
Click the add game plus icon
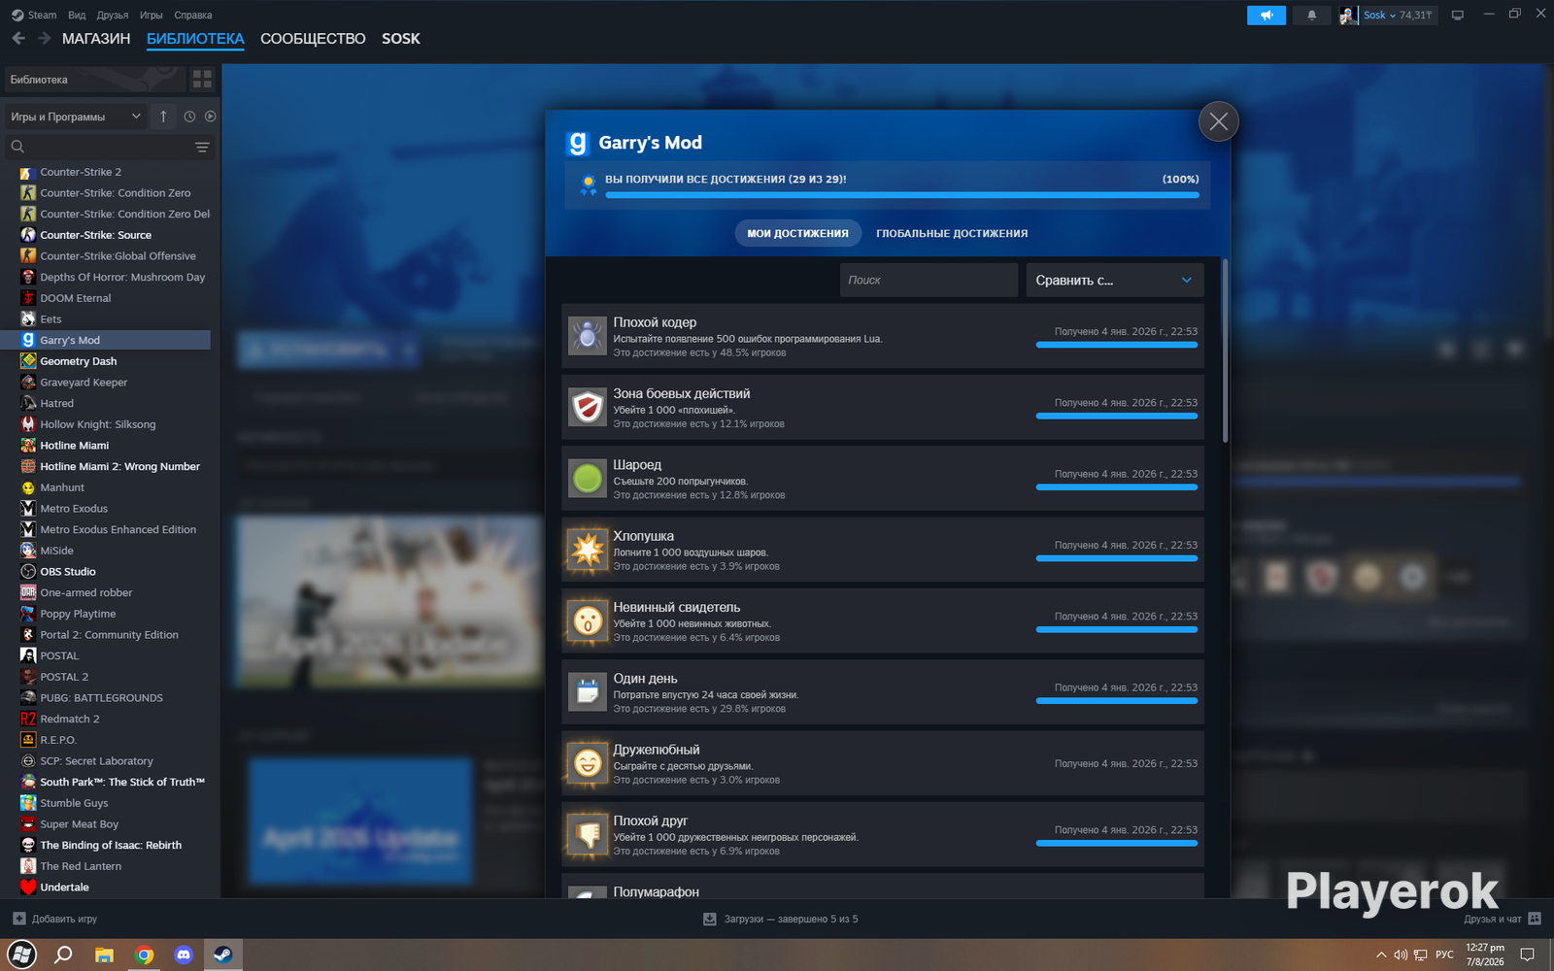[x=19, y=919]
